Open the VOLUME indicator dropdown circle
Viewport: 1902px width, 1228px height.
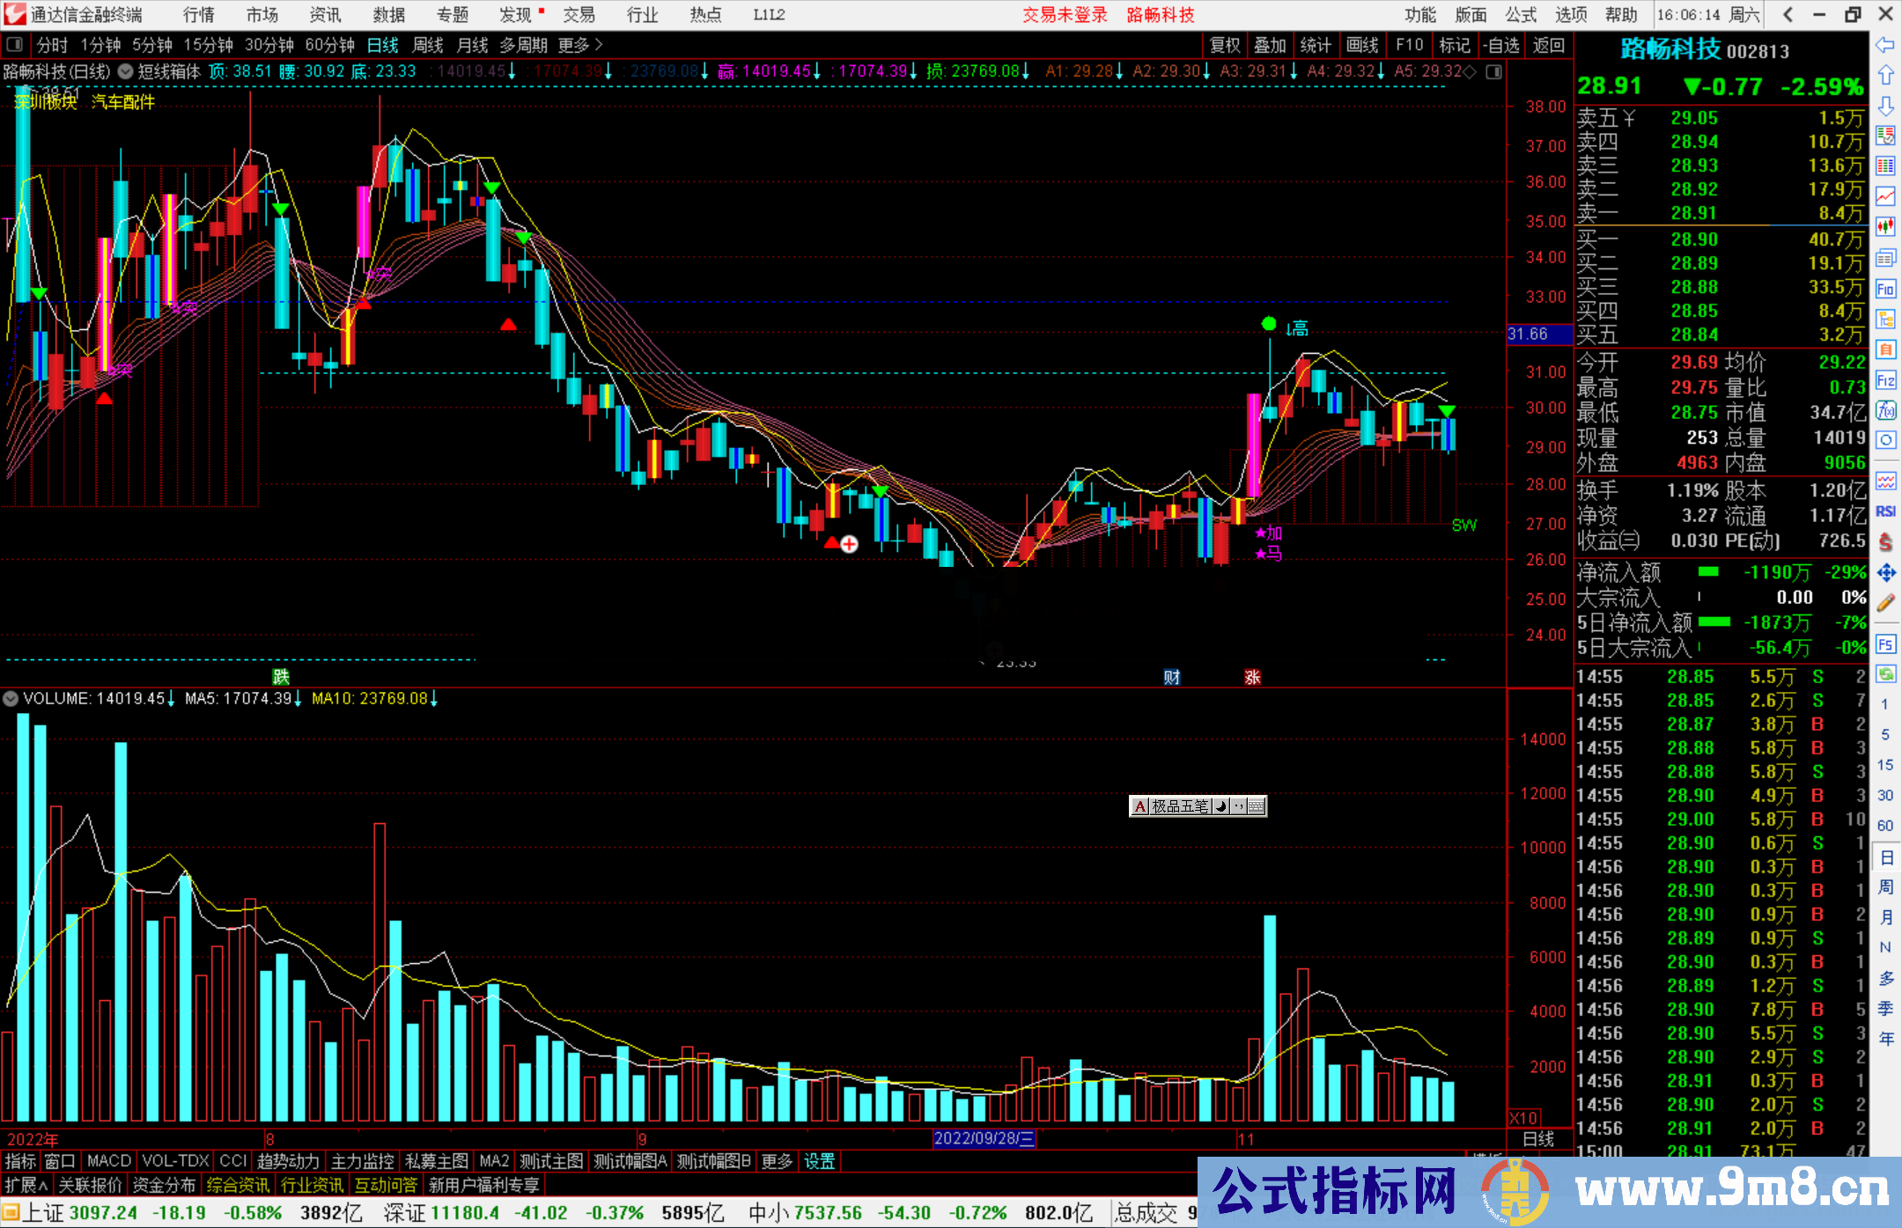[11, 699]
